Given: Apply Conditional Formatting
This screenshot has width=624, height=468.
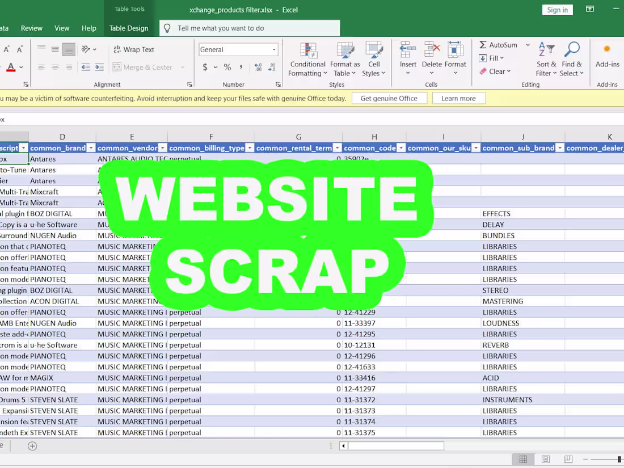Looking at the screenshot, I should pos(307,58).
